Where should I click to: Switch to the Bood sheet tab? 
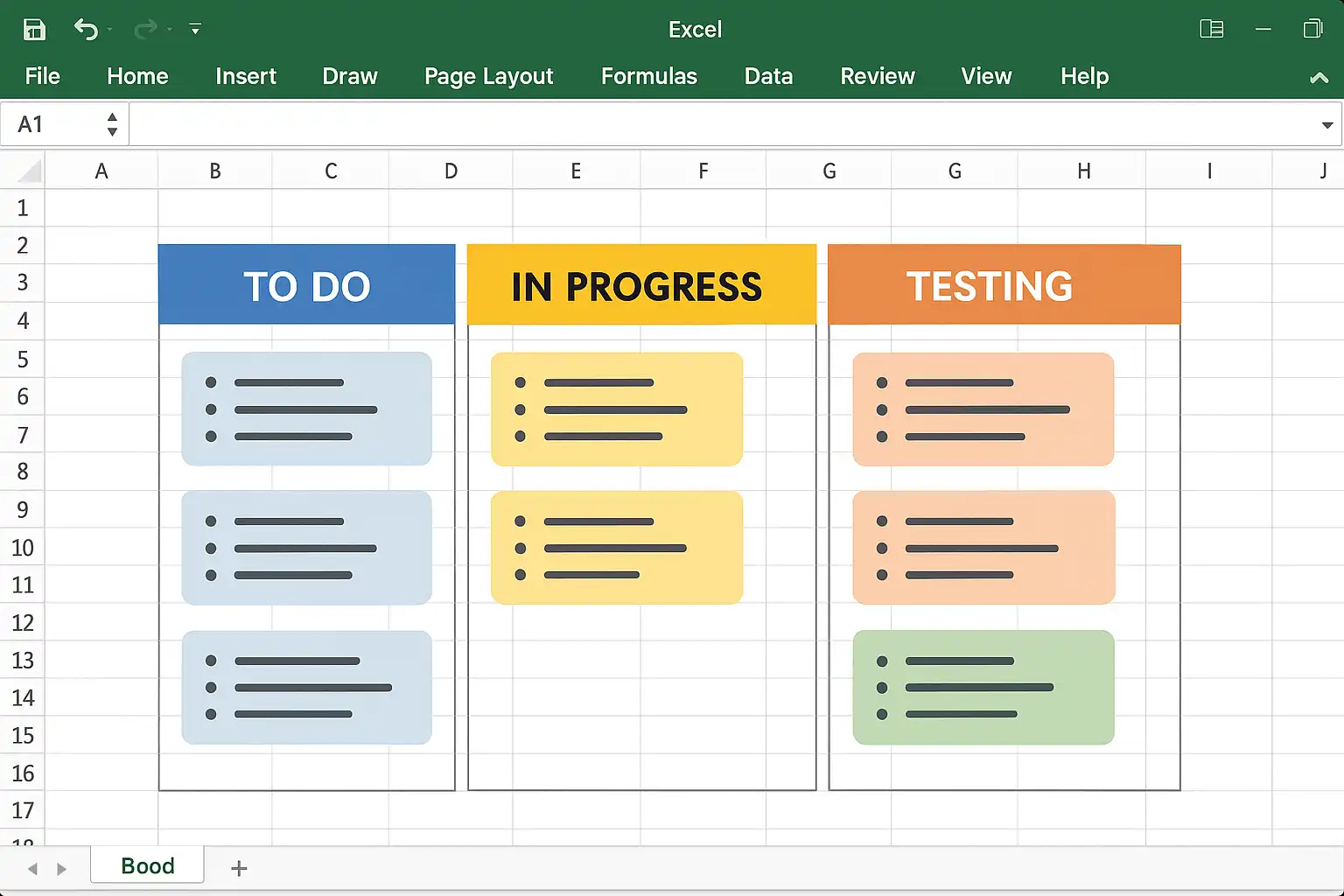point(148,865)
